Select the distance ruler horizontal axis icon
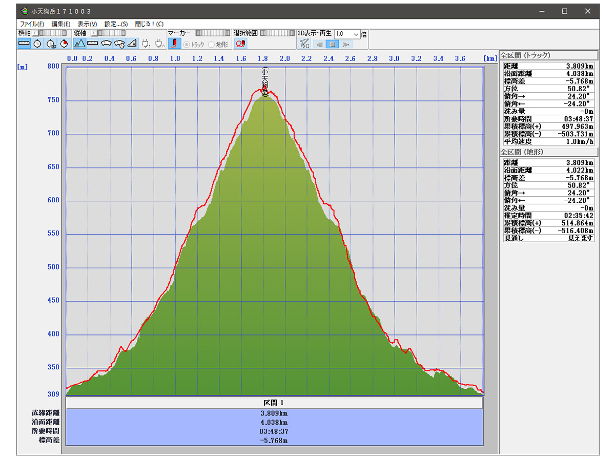The width and height of the screenshot is (615, 461). click(x=24, y=44)
